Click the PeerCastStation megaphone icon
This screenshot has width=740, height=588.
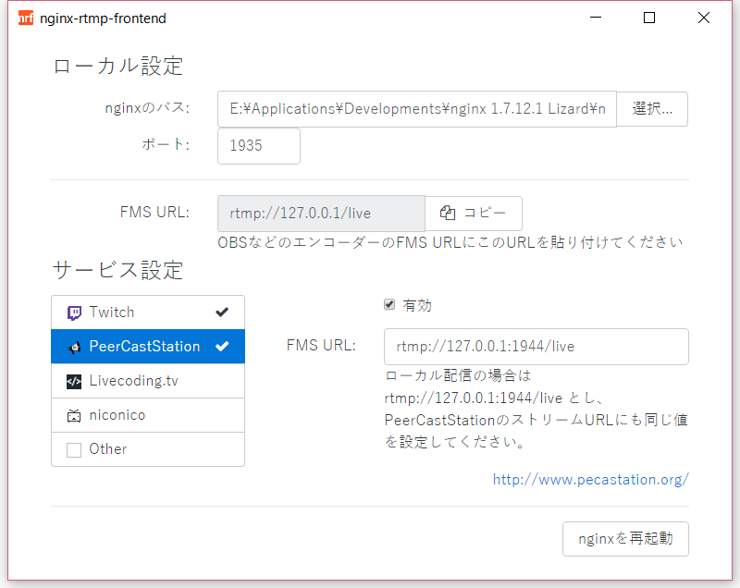74,348
